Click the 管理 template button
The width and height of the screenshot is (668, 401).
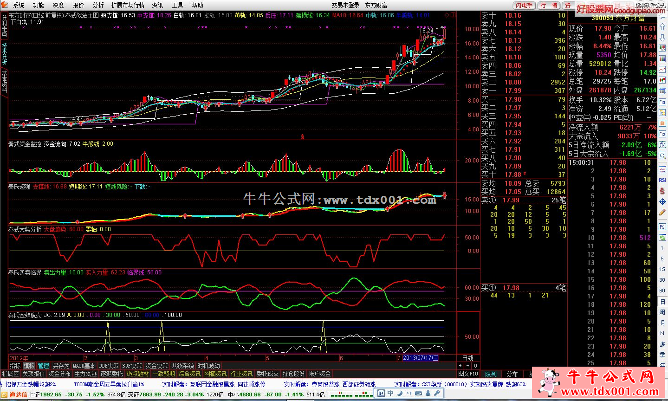click(x=43, y=366)
